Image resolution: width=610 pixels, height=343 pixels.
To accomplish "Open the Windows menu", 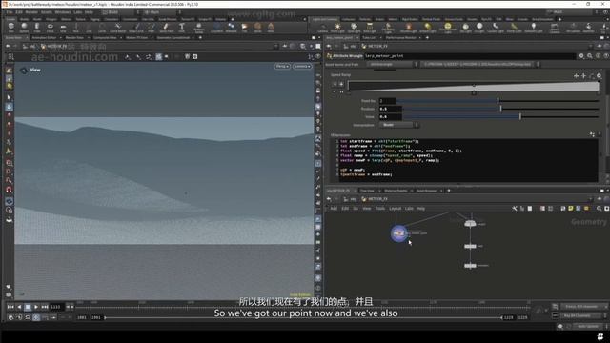I will pos(63,12).
